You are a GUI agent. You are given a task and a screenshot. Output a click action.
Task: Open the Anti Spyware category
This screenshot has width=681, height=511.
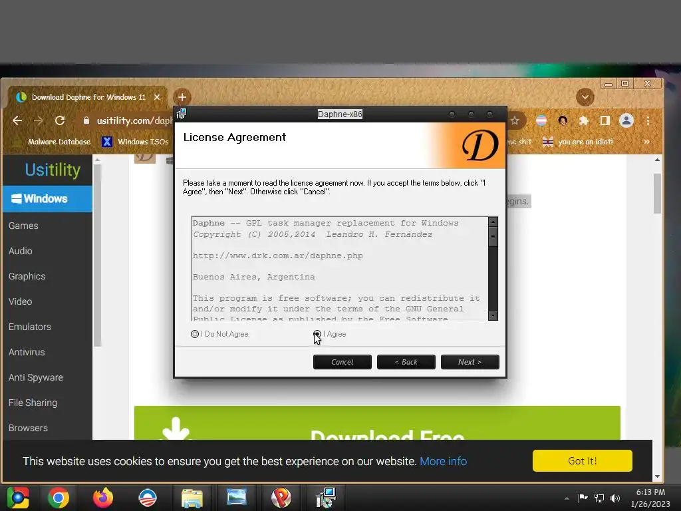coord(36,377)
